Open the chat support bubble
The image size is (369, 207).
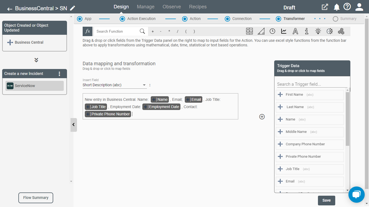click(357, 194)
